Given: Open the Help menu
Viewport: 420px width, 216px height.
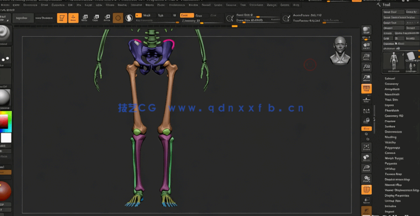Looking at the screenshot, I should pyautogui.click(x=296, y=5).
